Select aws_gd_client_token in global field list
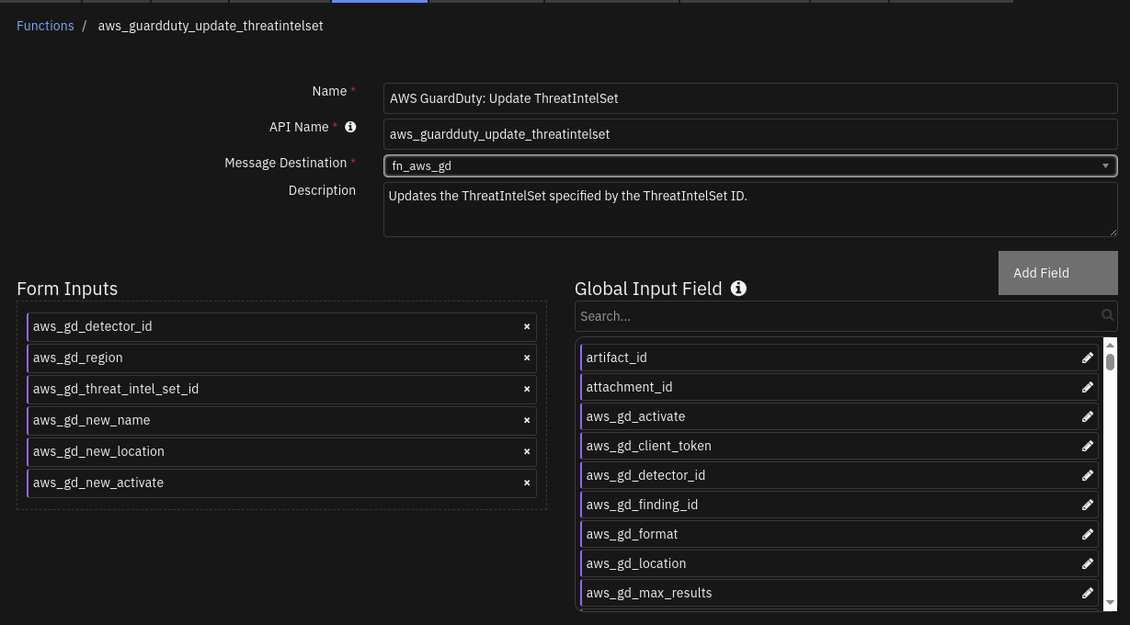The height and width of the screenshot is (625, 1130). pos(839,446)
